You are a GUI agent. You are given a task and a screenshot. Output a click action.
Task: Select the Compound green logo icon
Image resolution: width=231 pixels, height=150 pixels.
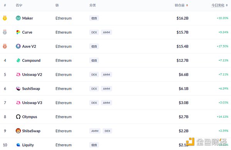click(x=18, y=60)
